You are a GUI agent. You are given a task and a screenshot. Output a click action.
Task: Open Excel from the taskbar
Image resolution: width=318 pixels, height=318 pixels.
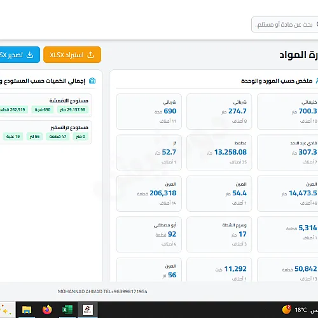(67, 310)
